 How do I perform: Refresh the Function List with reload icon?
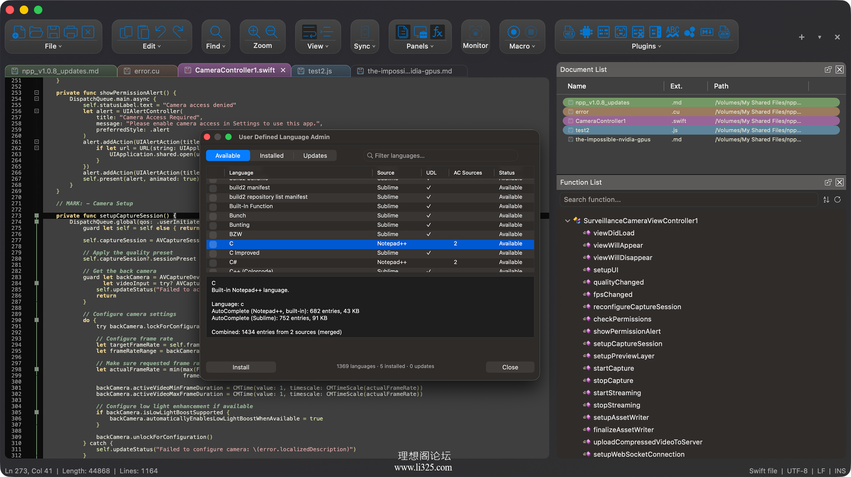click(x=837, y=200)
